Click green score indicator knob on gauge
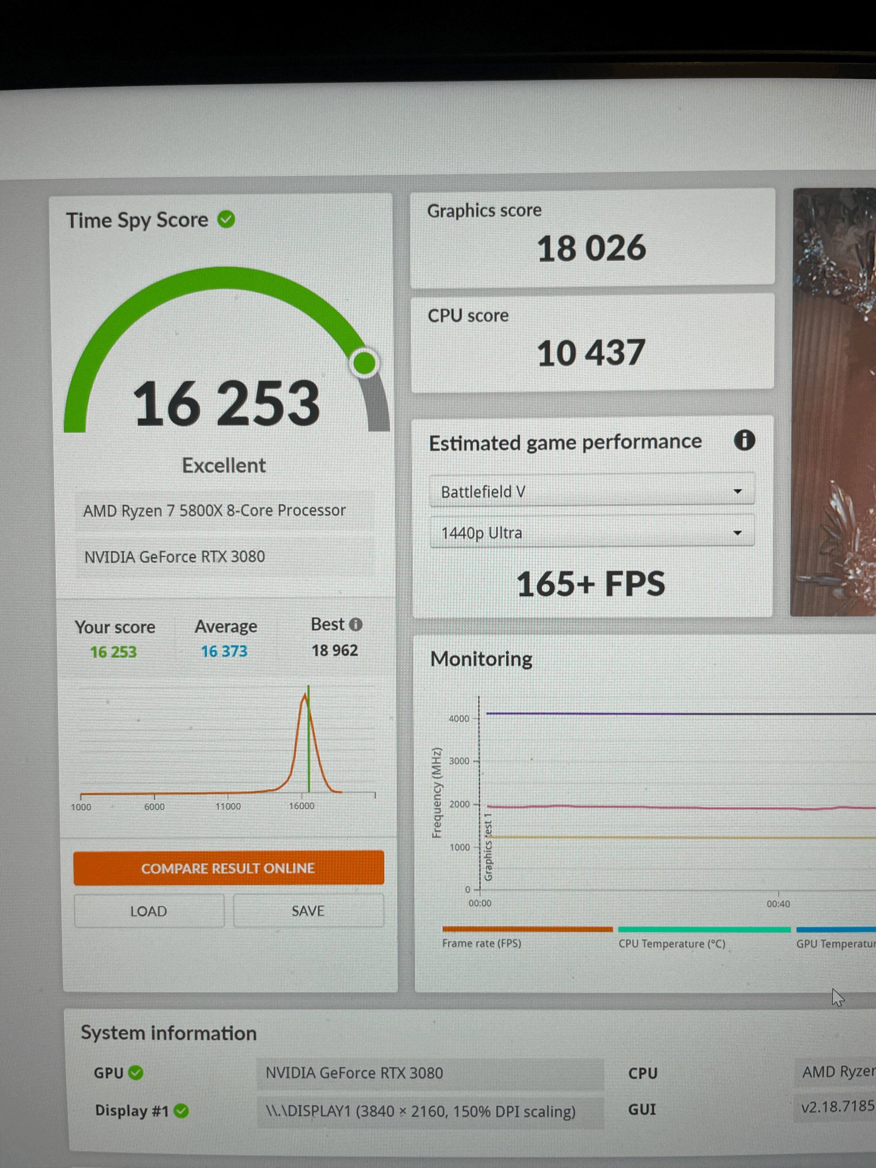 point(364,363)
